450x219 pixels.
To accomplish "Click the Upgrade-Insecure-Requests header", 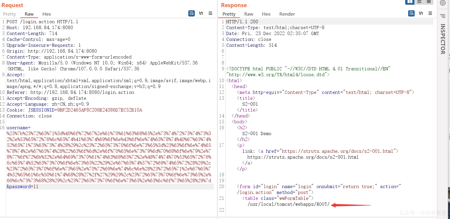I will pyautogui.click(x=44, y=45).
